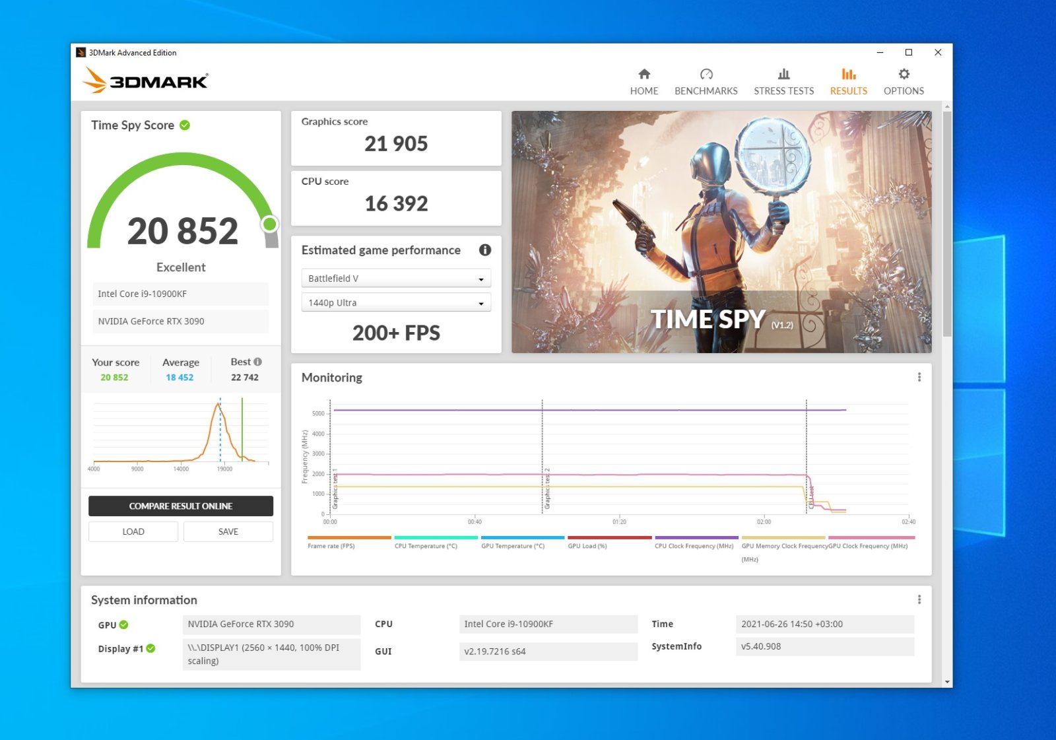Image resolution: width=1056 pixels, height=740 pixels.
Task: Click the scrollbar down arrow
Action: (x=947, y=682)
